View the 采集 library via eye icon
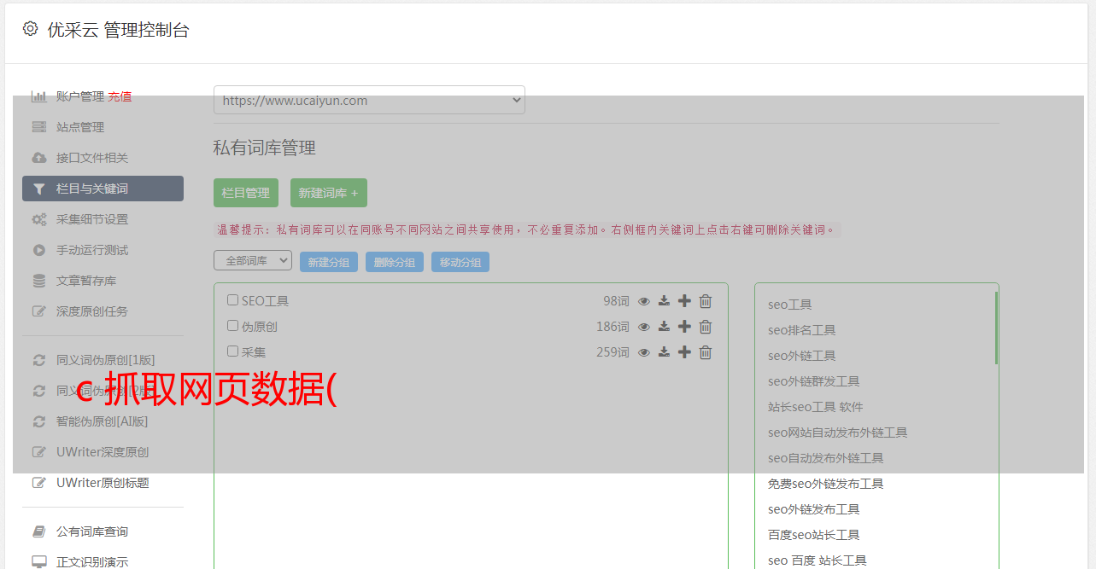Viewport: 1096px width, 569px height. click(644, 352)
